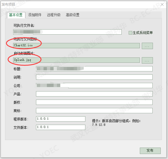168x159 pixels.
Task: Click the 可执行文件名 input field
Action: click(68, 32)
